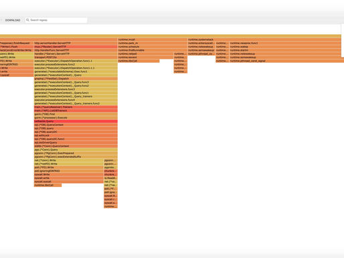The width and height of the screenshot is (344, 258).
Task: Select the runtime.notewakeup frame below startm
Action: click(x=285, y=53)
